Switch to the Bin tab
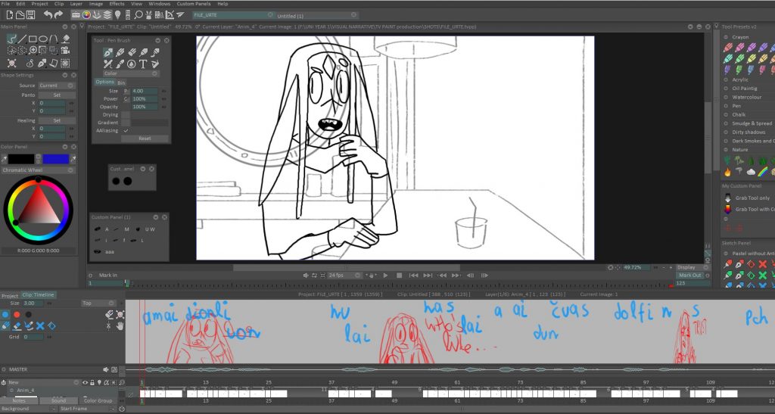Screen dimensions: 775x414 (121, 82)
